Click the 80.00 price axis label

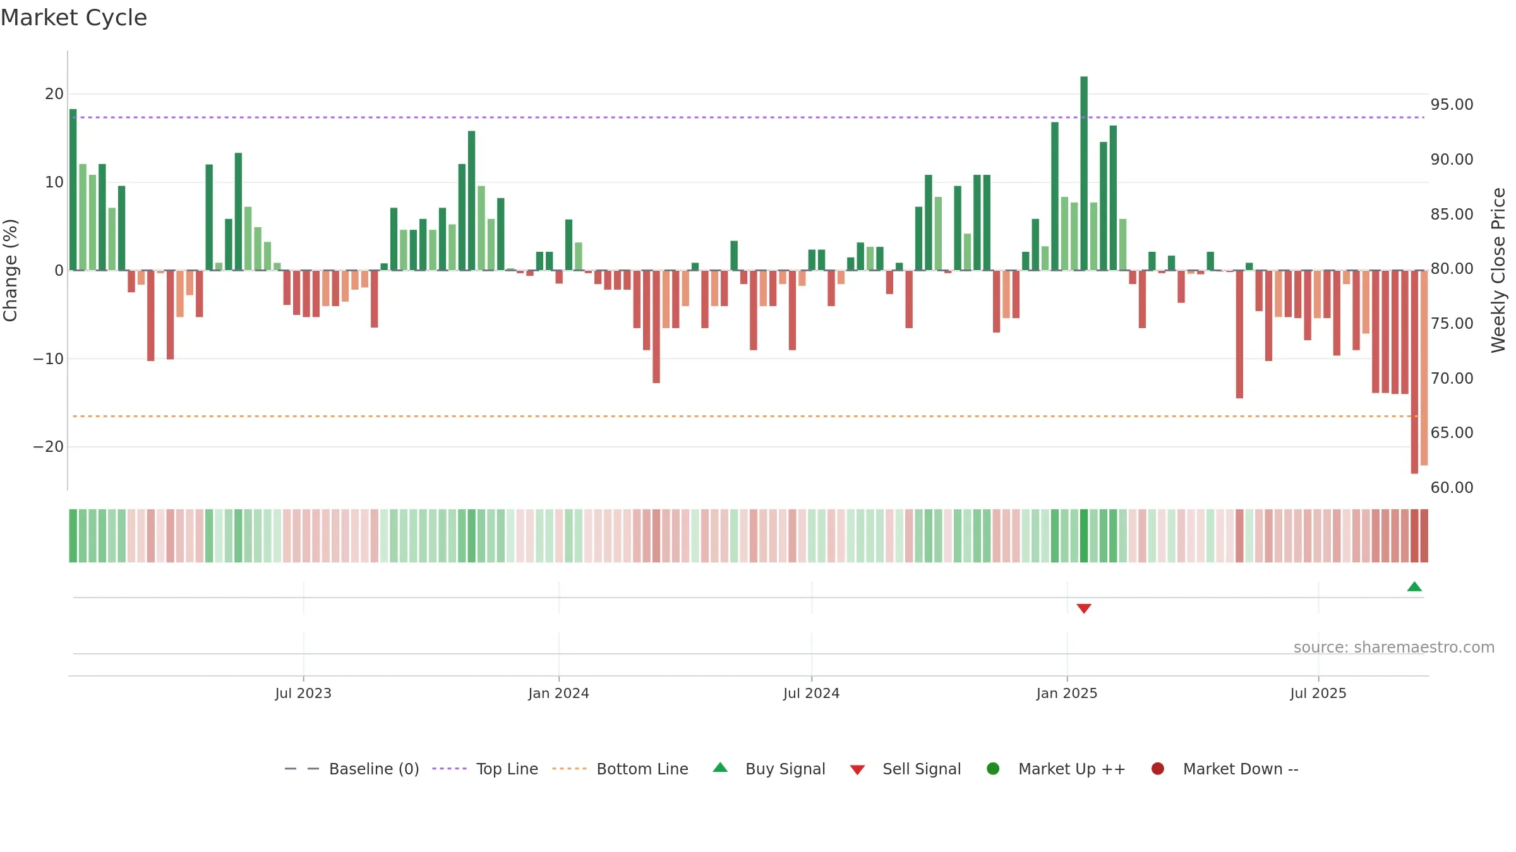click(1452, 269)
